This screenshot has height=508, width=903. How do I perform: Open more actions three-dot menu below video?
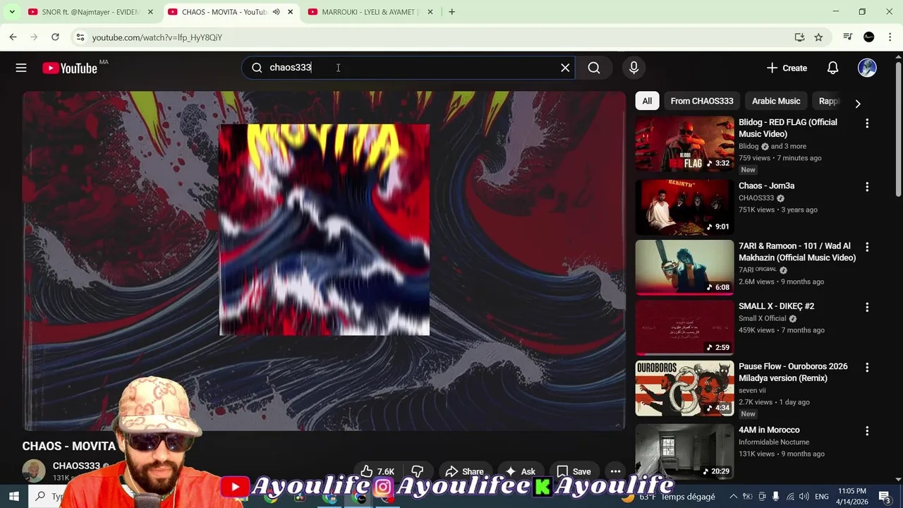(x=615, y=471)
